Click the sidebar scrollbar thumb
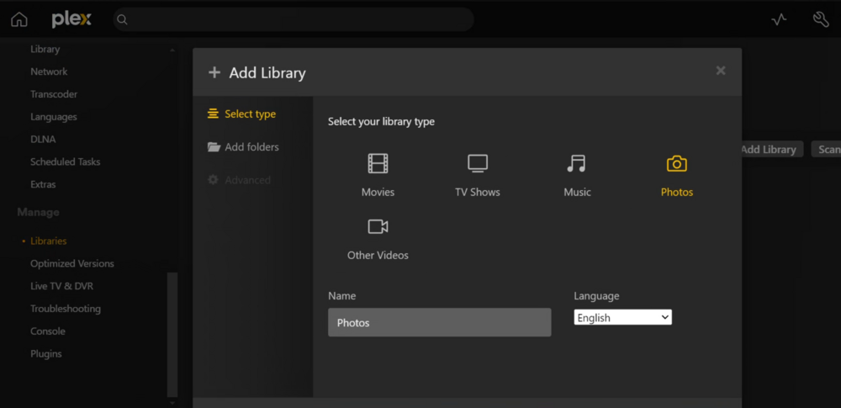The width and height of the screenshot is (841, 408). tap(172, 334)
